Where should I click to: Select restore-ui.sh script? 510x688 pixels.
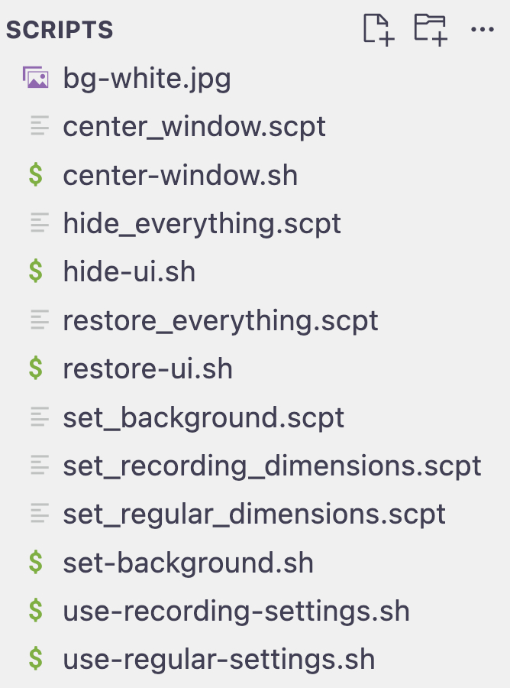tap(147, 368)
